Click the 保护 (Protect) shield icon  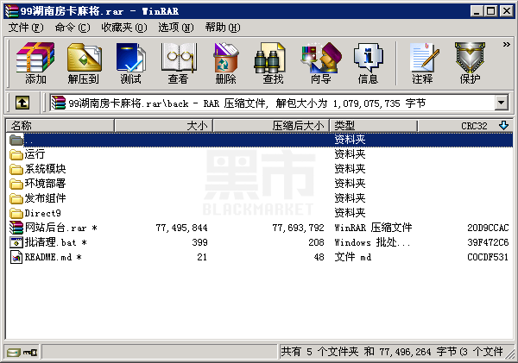click(x=470, y=62)
